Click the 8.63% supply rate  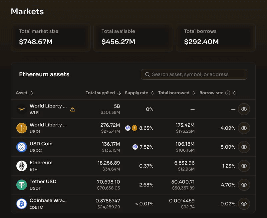(x=146, y=128)
